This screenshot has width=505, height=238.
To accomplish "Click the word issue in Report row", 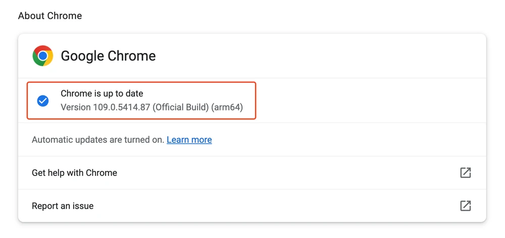I will coord(82,206).
